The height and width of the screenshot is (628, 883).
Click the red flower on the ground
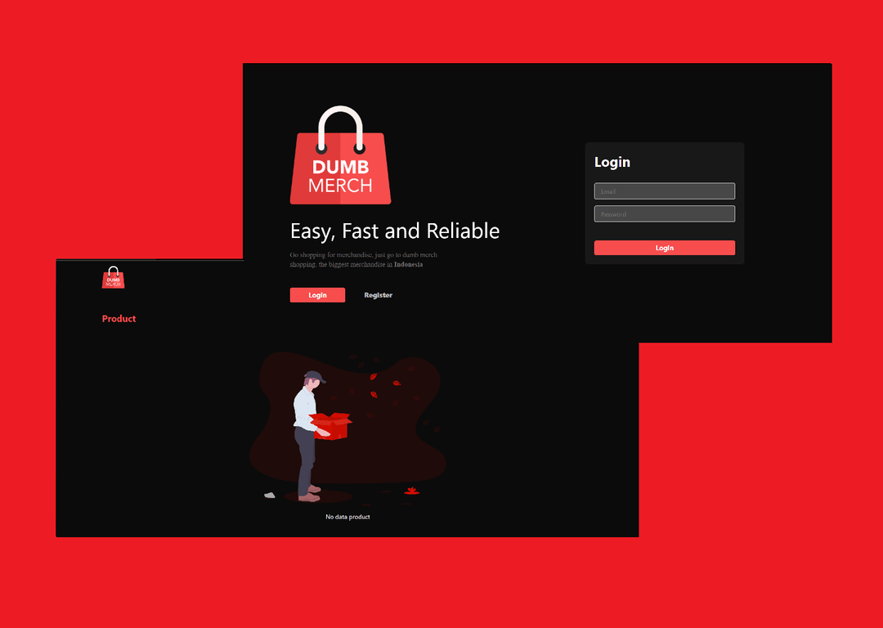[411, 491]
